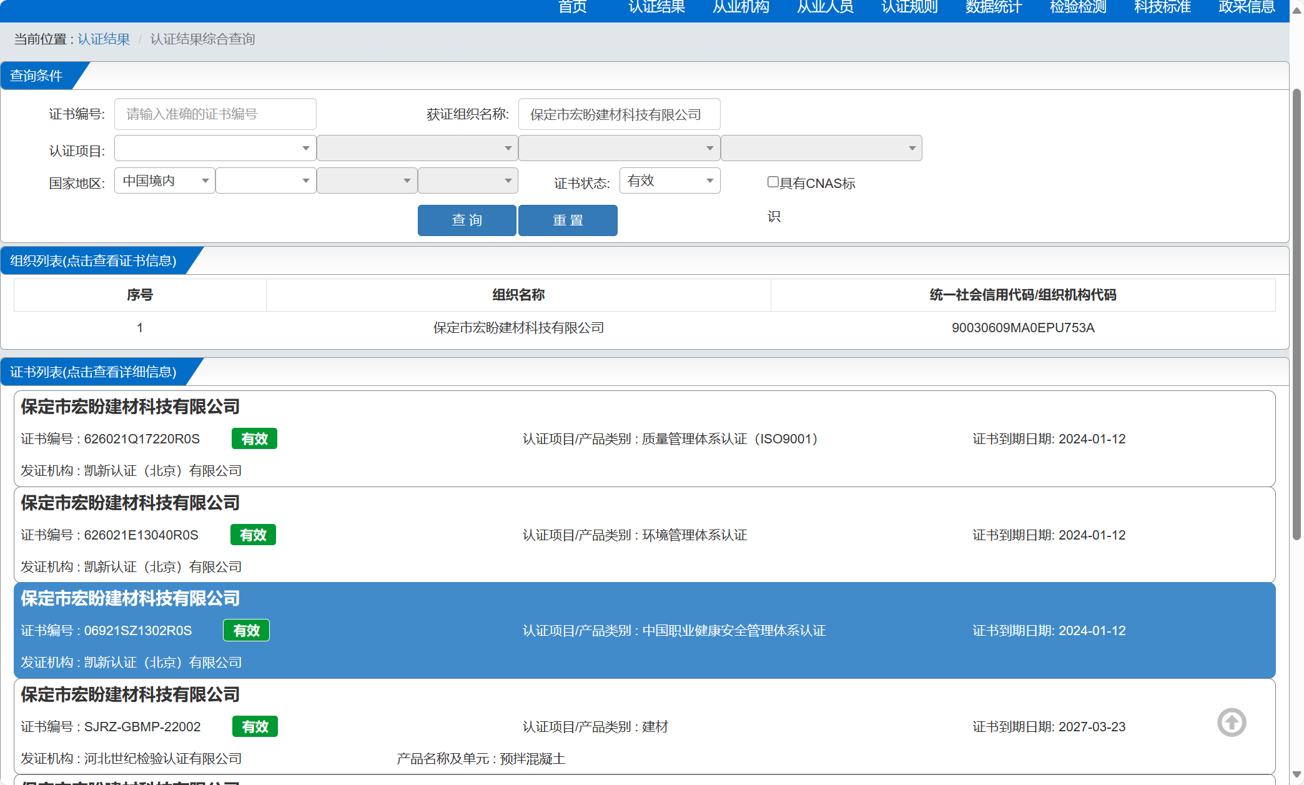Open certificate SJRZ-GBMP-22002 details
Viewport: 1304px width, 785px height.
pos(645,727)
